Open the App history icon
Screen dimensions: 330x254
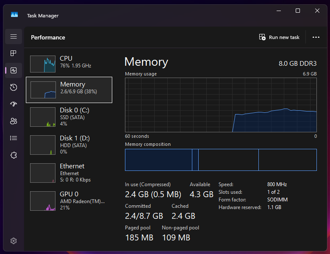(14, 87)
